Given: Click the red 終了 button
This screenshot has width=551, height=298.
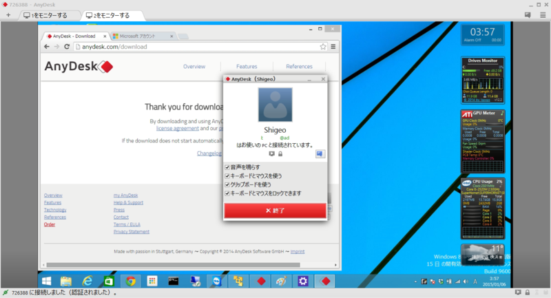Looking at the screenshot, I should 275,211.
